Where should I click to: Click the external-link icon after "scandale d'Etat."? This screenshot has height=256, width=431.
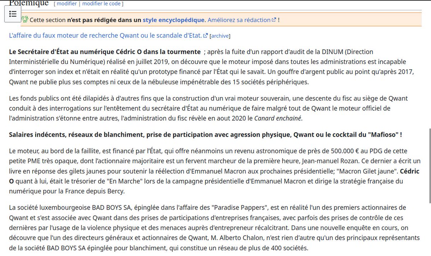tap(205, 36)
